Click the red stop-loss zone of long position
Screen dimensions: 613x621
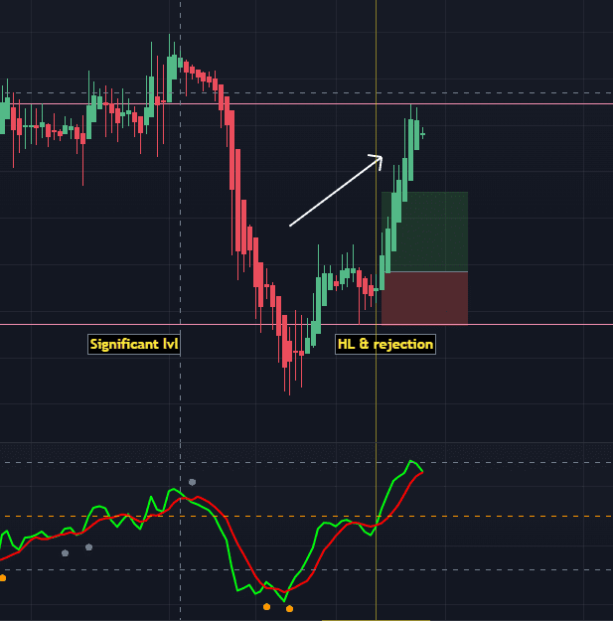(424, 298)
